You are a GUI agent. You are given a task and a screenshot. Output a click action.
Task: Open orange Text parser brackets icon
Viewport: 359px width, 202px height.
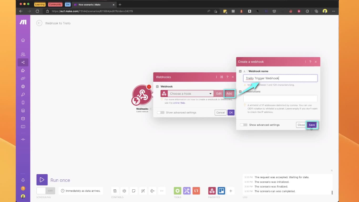196,191
